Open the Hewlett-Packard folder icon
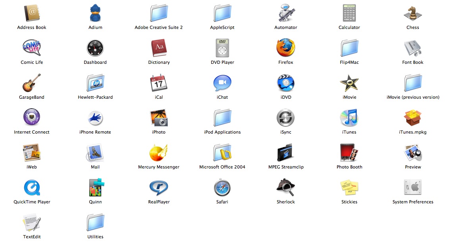Image resolution: width=451 pixels, height=247 pixels. [x=96, y=83]
